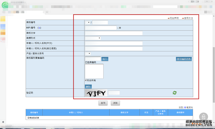Image resolution: width=215 pixels, height=129 pixels.
Task: Reset the form with 清除 button
Action: 115,103
